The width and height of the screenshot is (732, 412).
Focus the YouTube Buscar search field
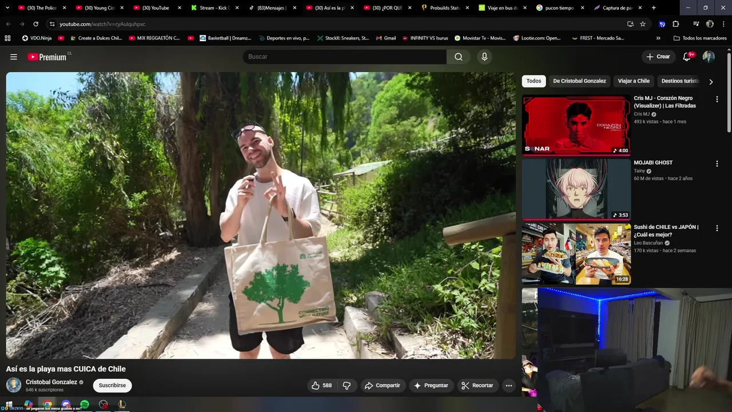pyautogui.click(x=344, y=57)
